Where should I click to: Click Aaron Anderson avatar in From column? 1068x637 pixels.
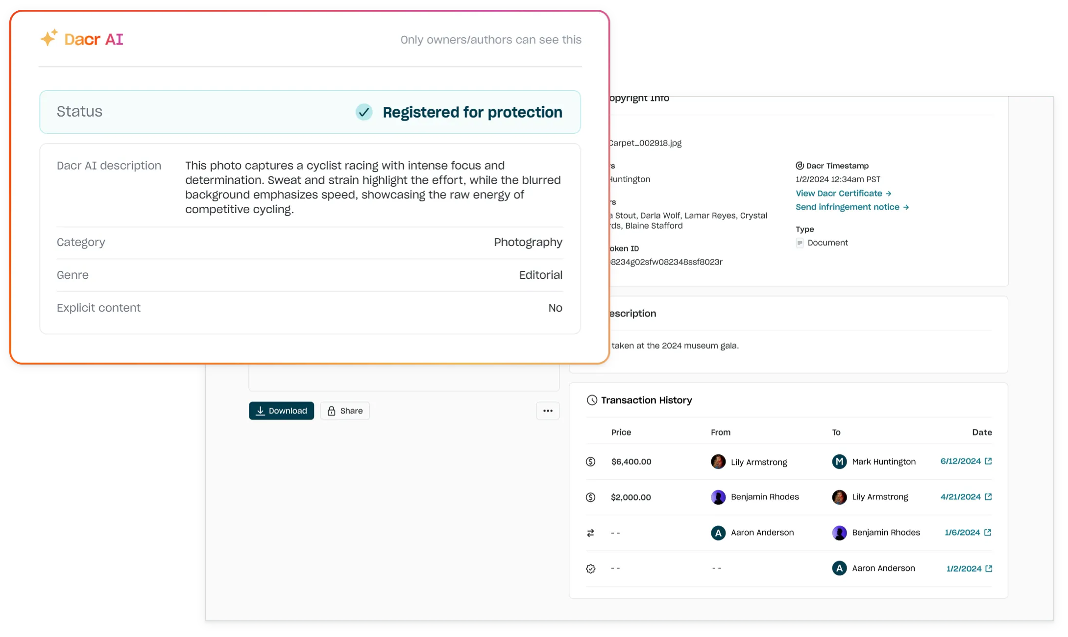click(718, 533)
